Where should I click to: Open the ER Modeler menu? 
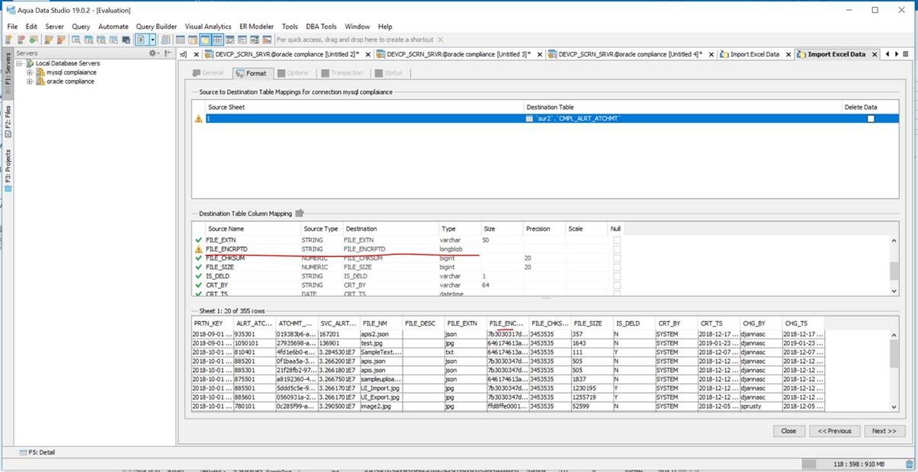point(255,26)
